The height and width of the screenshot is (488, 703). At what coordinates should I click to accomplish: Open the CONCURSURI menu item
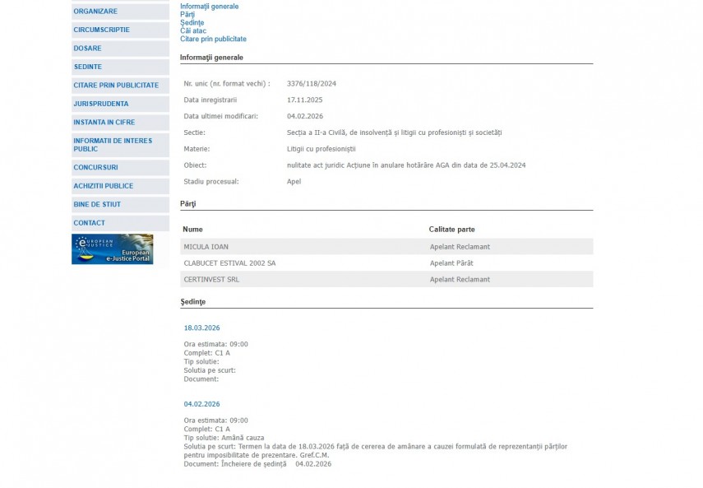[x=95, y=168]
